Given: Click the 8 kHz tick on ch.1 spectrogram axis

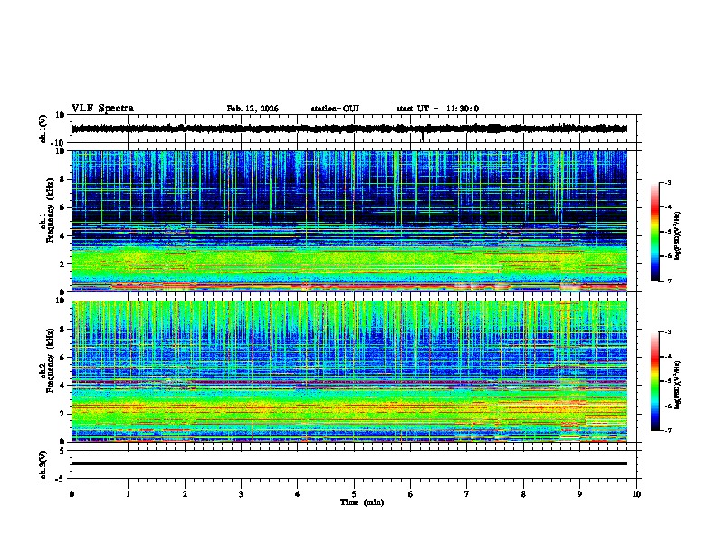Looking at the screenshot, I should [62, 179].
